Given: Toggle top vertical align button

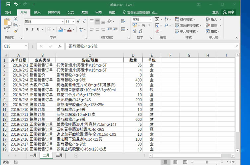Looking at the screenshot, I should tap(92, 21).
